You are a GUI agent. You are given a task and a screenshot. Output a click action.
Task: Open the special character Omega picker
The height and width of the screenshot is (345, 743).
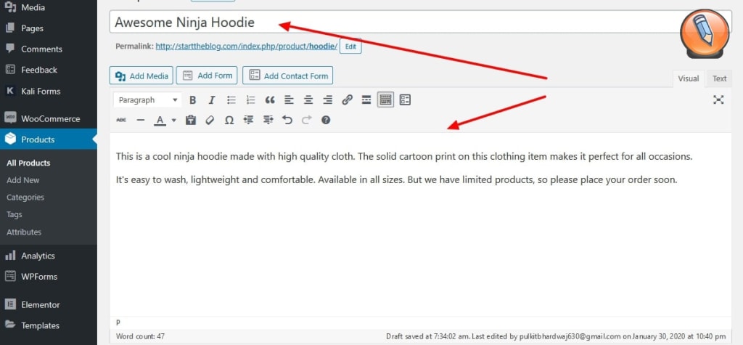click(229, 120)
